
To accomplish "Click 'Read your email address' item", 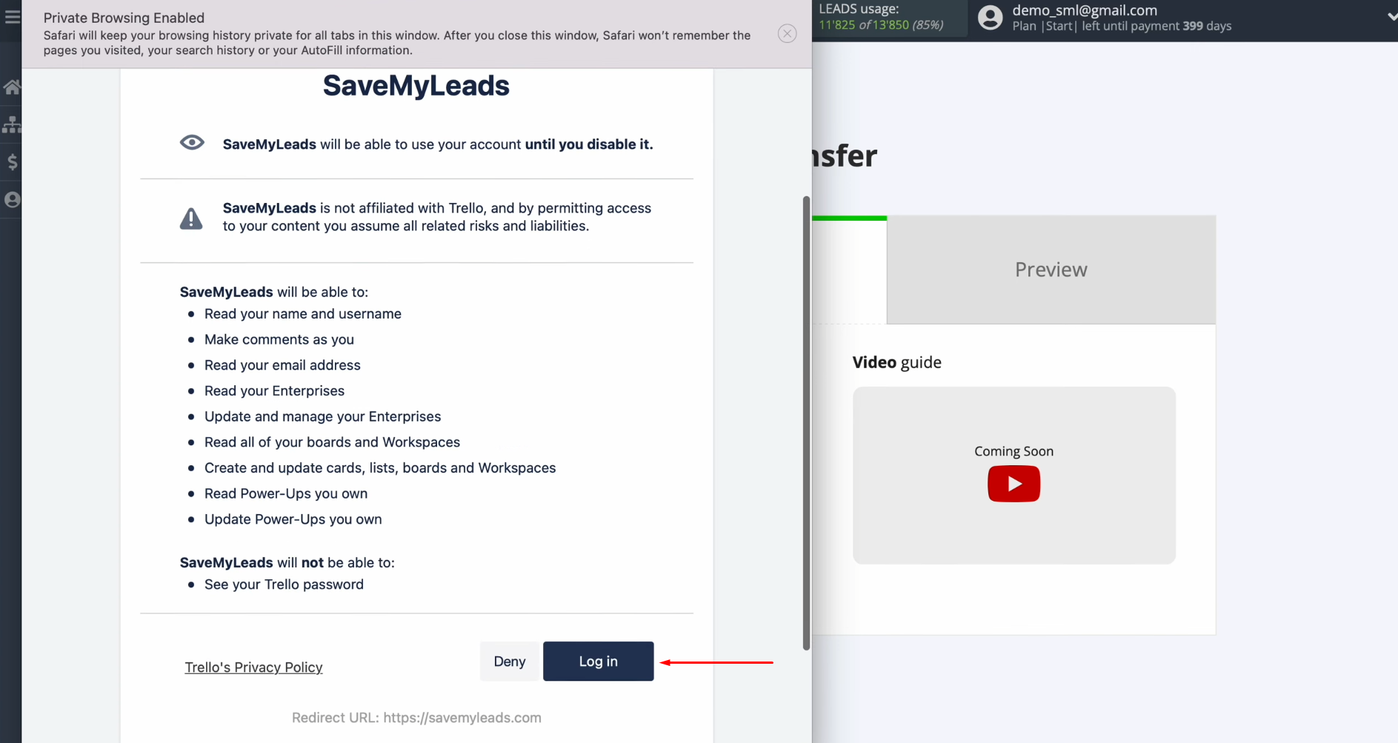I will [x=282, y=364].
